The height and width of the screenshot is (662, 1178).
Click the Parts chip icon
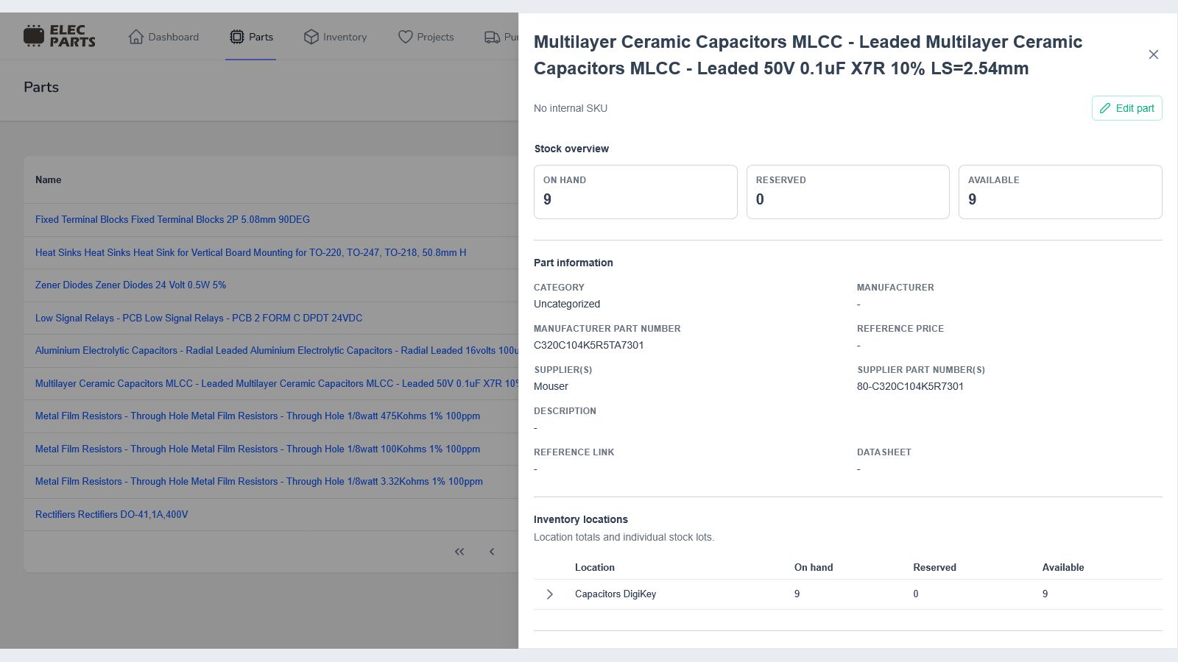click(x=236, y=37)
